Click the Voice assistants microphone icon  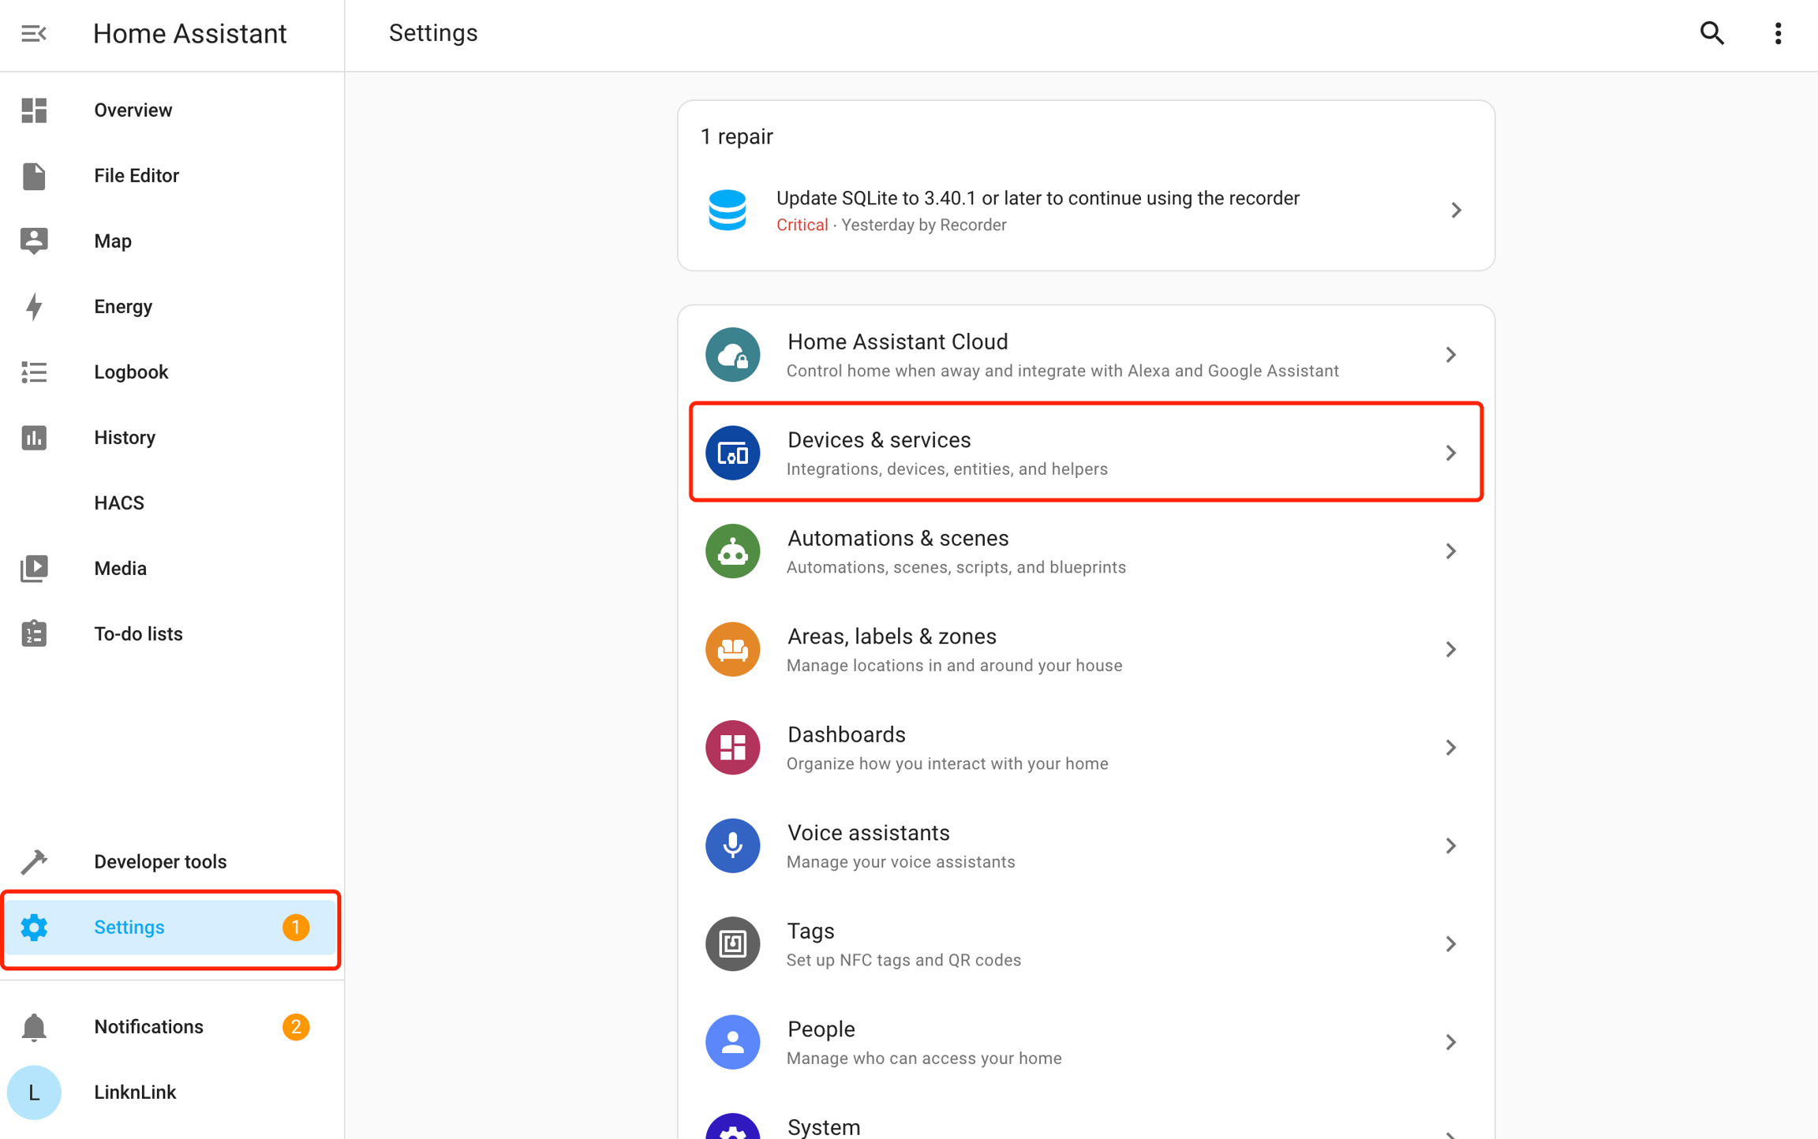click(x=732, y=846)
